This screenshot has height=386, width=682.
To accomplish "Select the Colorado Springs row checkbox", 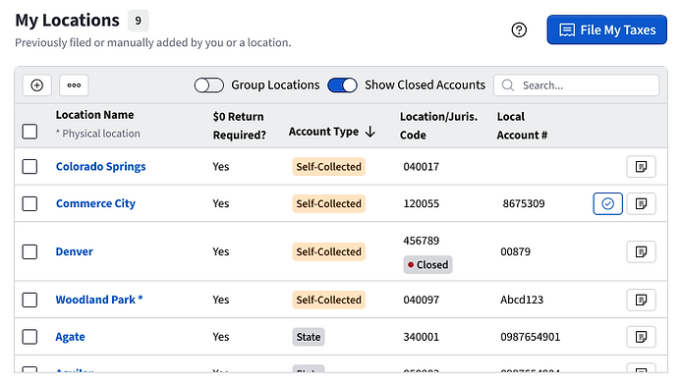I will click(x=29, y=167).
